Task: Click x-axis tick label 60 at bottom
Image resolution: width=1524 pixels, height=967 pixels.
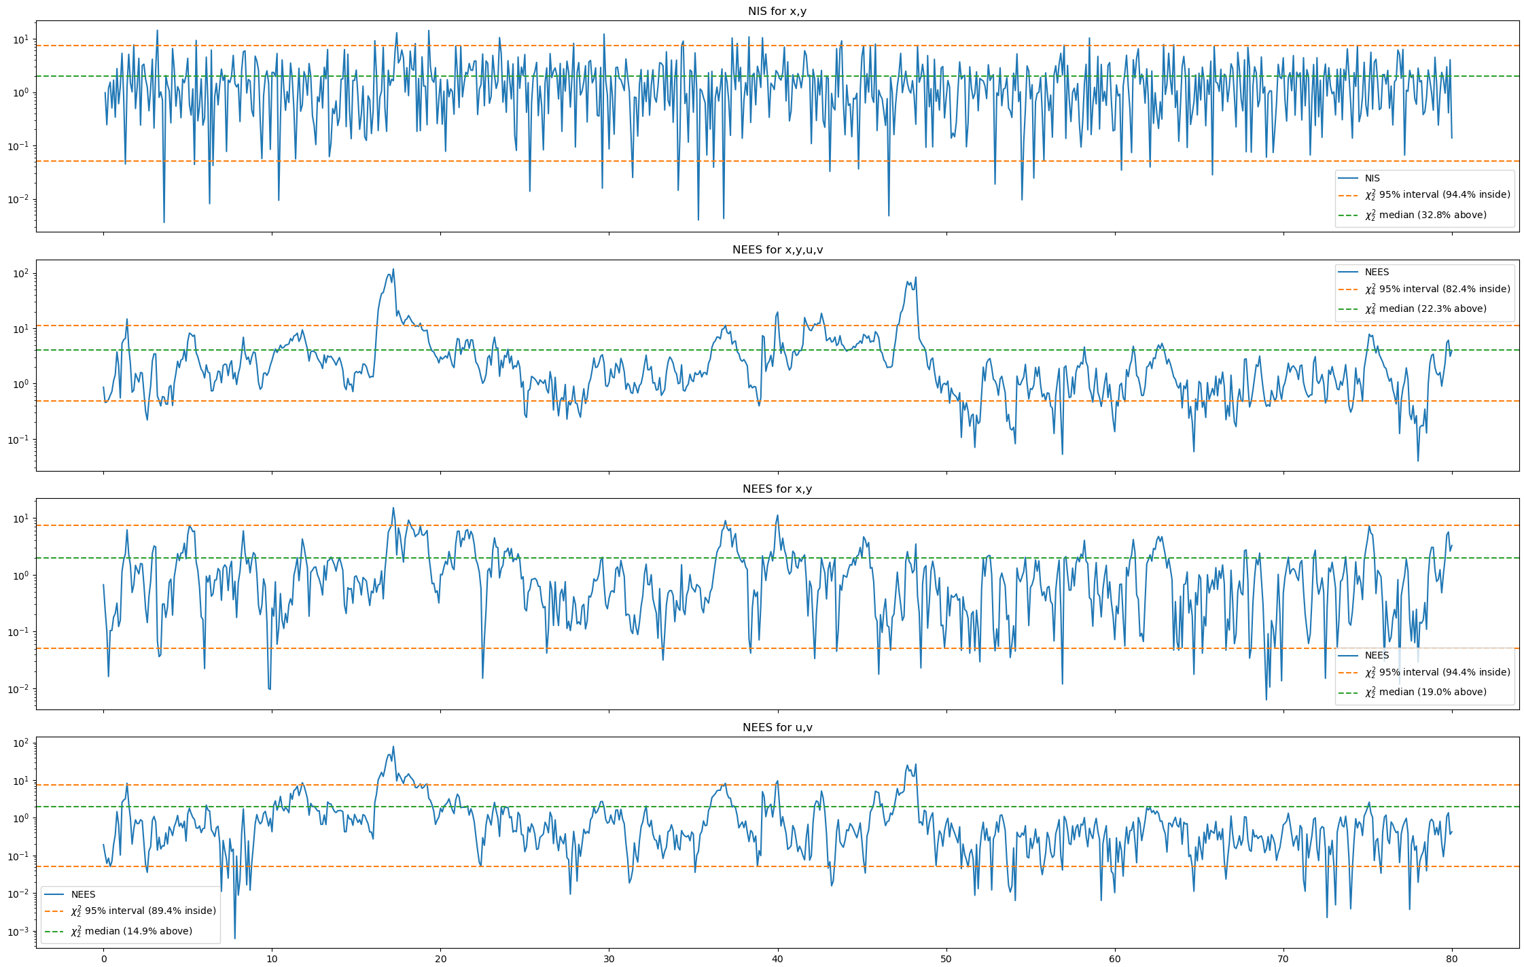Action: [x=1115, y=960]
